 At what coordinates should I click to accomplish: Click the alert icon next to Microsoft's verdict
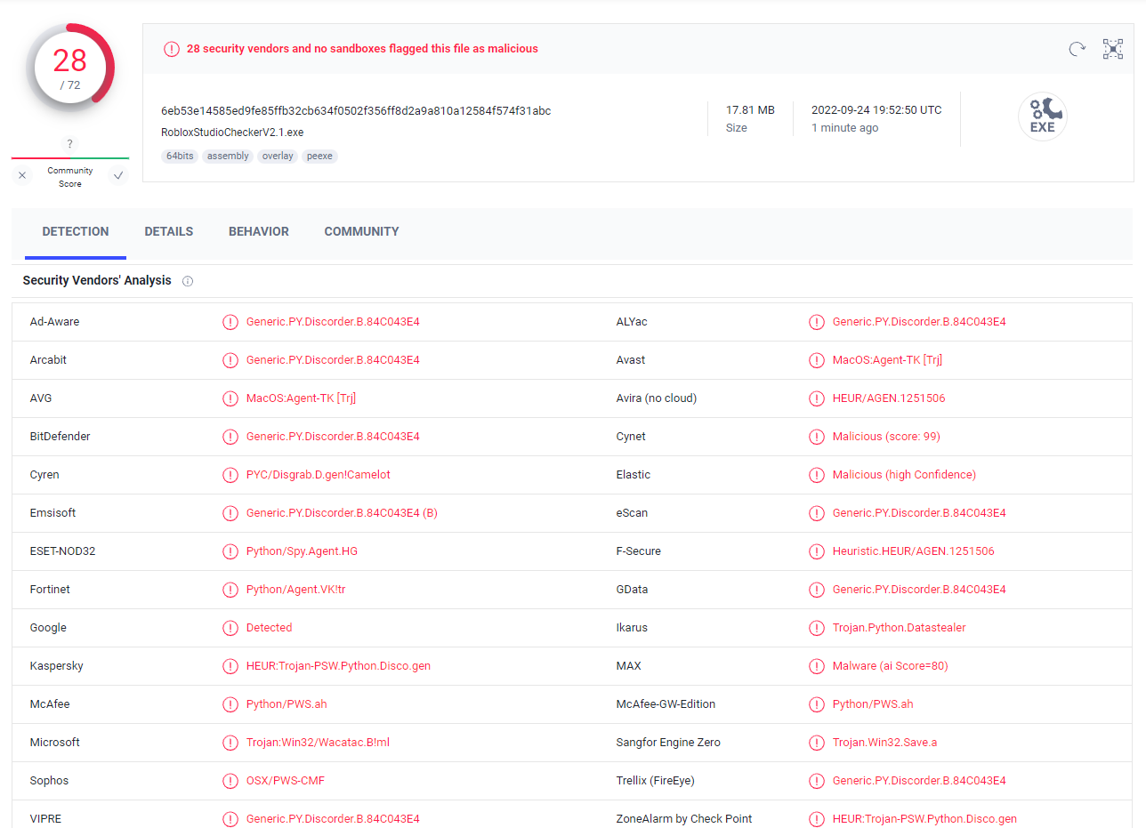point(230,742)
